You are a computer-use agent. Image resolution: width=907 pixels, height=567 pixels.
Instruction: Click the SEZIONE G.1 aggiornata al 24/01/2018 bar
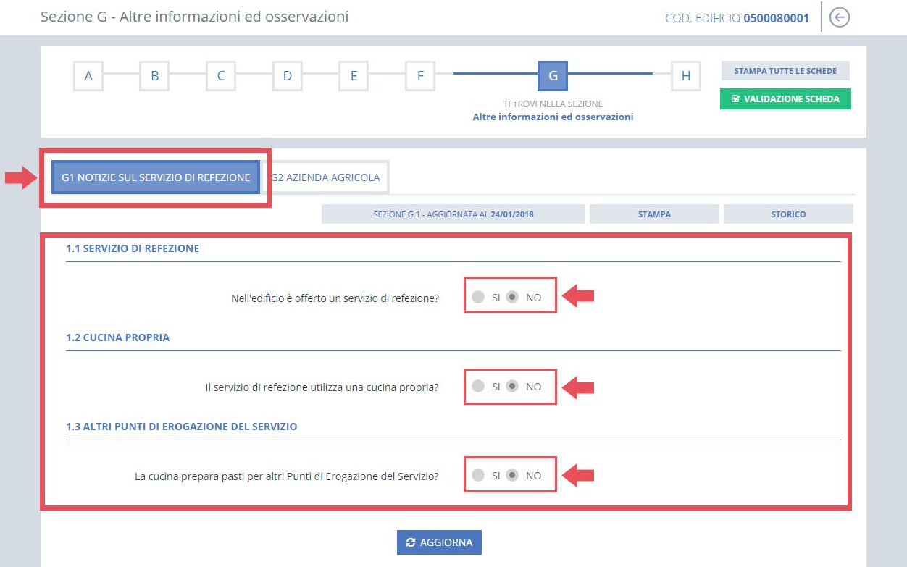click(x=453, y=214)
